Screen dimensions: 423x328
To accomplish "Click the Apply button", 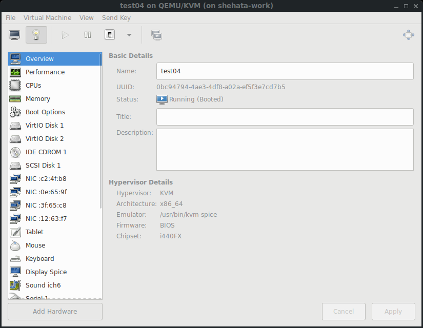I will click(x=393, y=311).
